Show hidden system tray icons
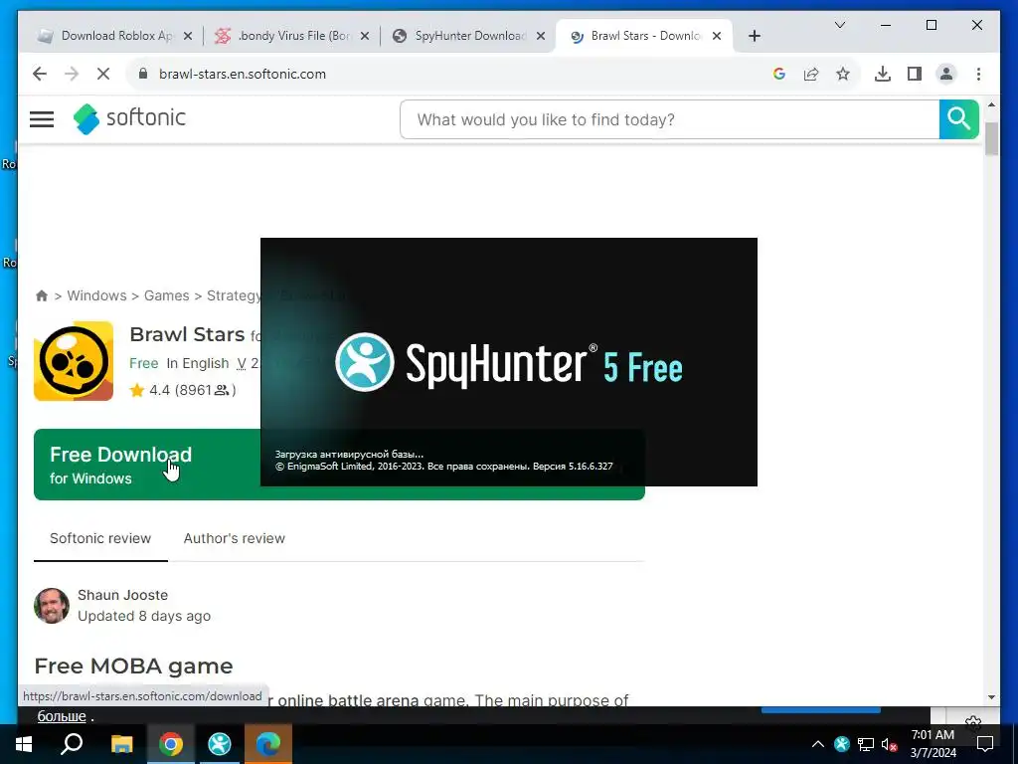Image resolution: width=1018 pixels, height=764 pixels. pyautogui.click(x=818, y=744)
